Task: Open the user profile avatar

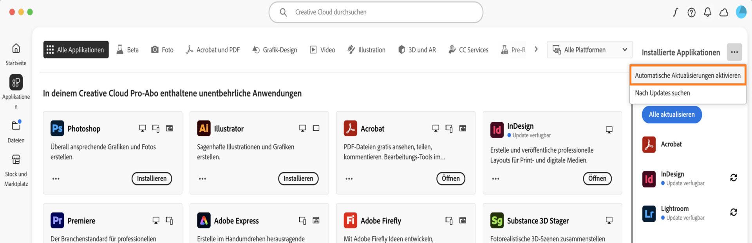Action: 741,12
